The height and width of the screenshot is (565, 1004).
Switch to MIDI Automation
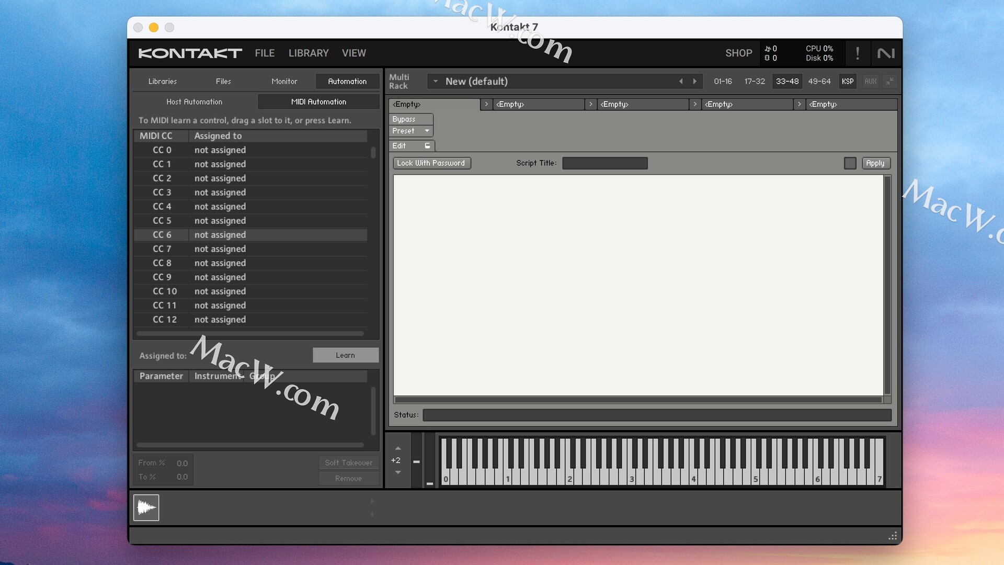click(318, 101)
